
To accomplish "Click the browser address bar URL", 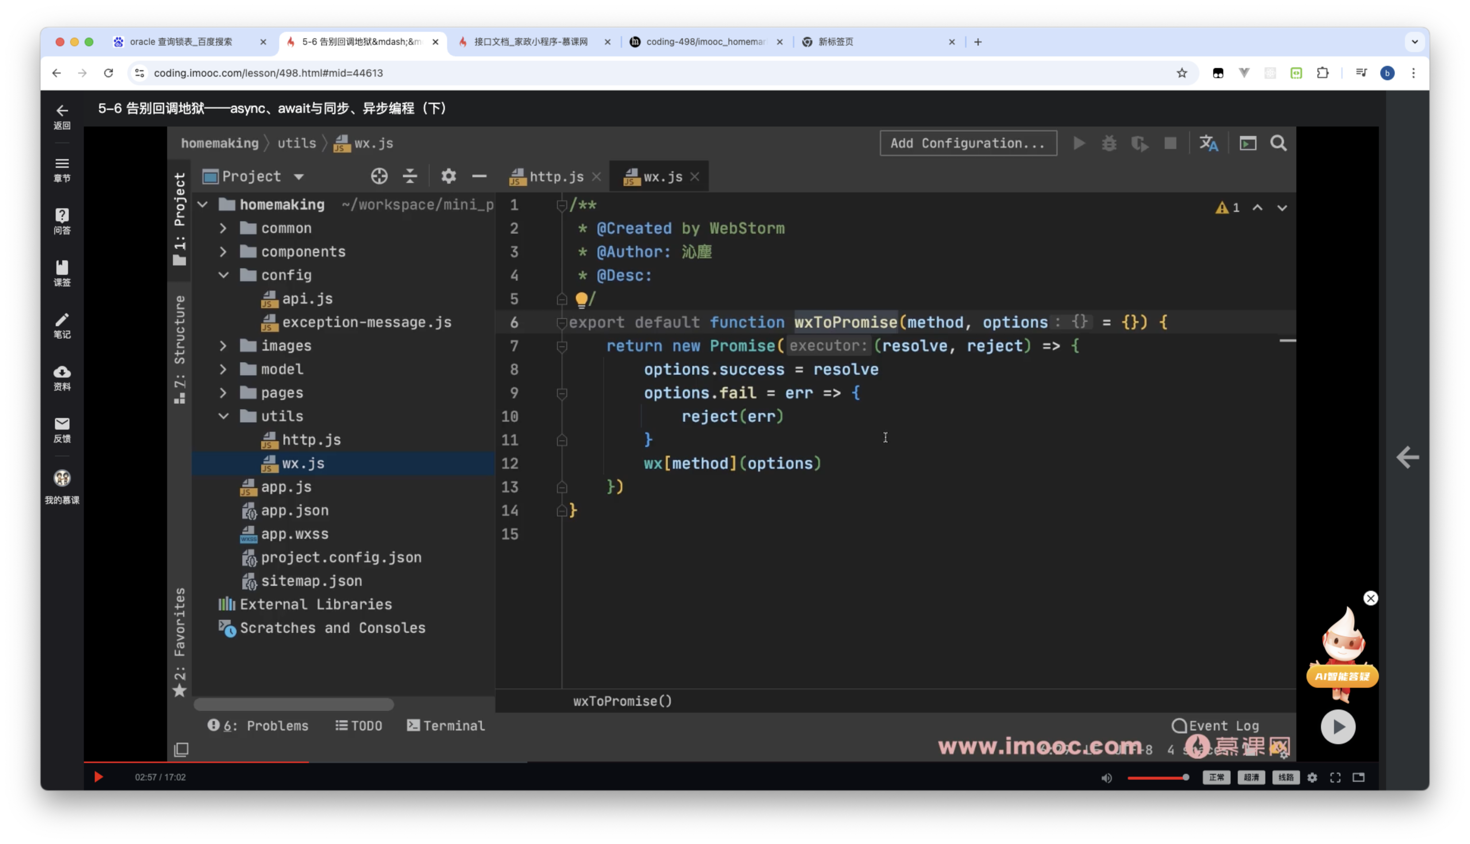I will click(268, 73).
